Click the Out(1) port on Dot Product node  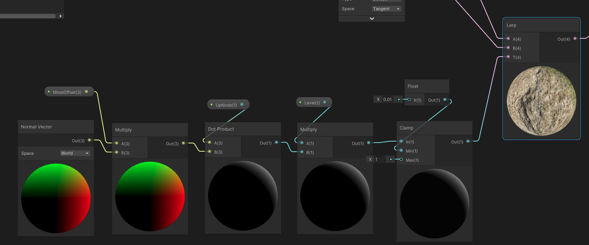tap(276, 143)
